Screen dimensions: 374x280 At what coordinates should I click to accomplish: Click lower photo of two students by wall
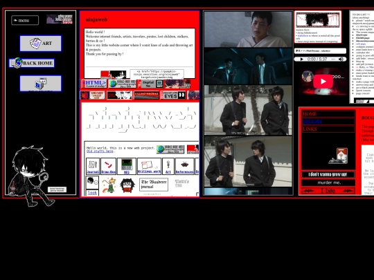point(248,161)
